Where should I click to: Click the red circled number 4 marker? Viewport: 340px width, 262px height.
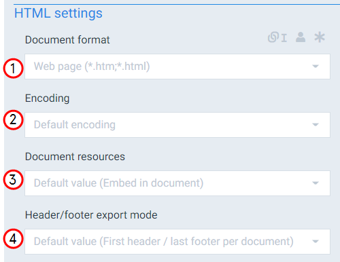click(x=13, y=239)
